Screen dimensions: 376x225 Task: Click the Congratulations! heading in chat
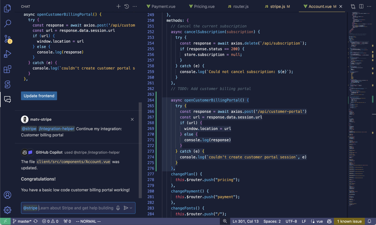click(38, 179)
